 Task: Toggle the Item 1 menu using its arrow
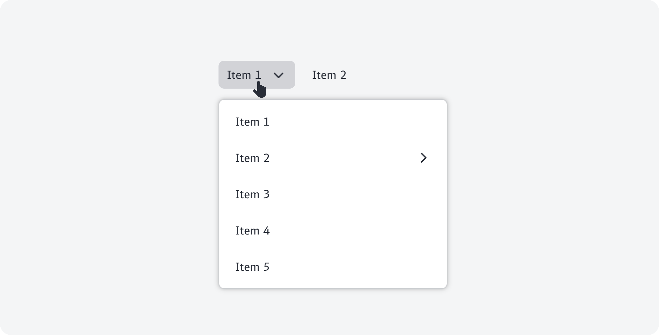[278, 75]
